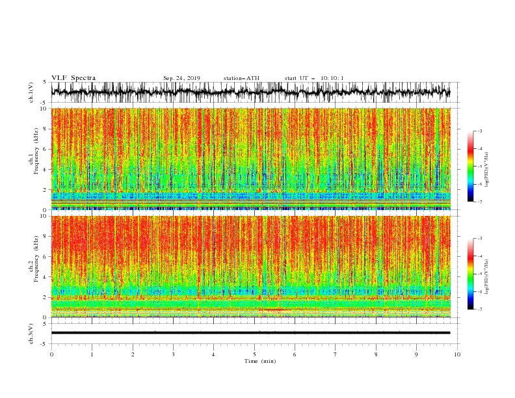Click time axis tick label "1"

pos(92,354)
